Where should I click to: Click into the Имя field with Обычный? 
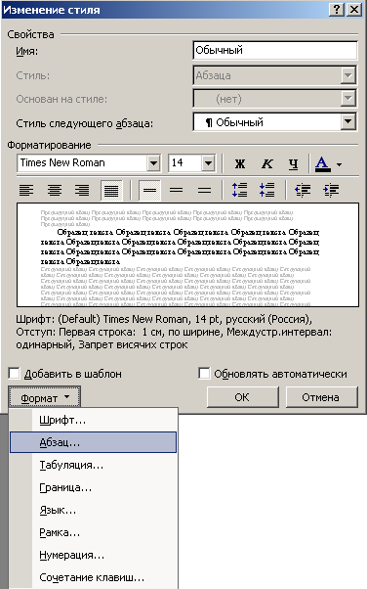click(275, 50)
